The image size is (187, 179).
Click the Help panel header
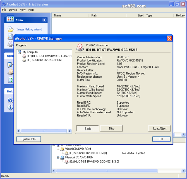coord(9,91)
